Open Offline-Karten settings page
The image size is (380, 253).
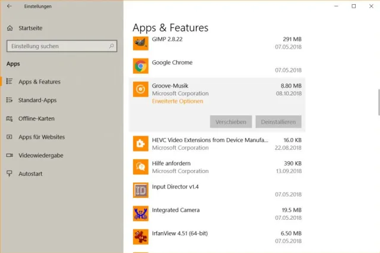[x=37, y=119]
